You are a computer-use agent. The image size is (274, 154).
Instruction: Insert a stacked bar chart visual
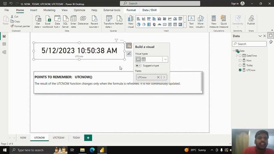[138, 19]
